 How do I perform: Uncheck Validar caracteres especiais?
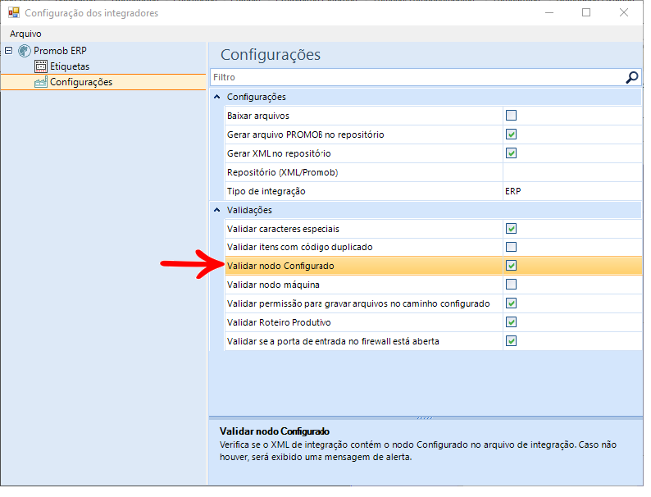coord(511,229)
